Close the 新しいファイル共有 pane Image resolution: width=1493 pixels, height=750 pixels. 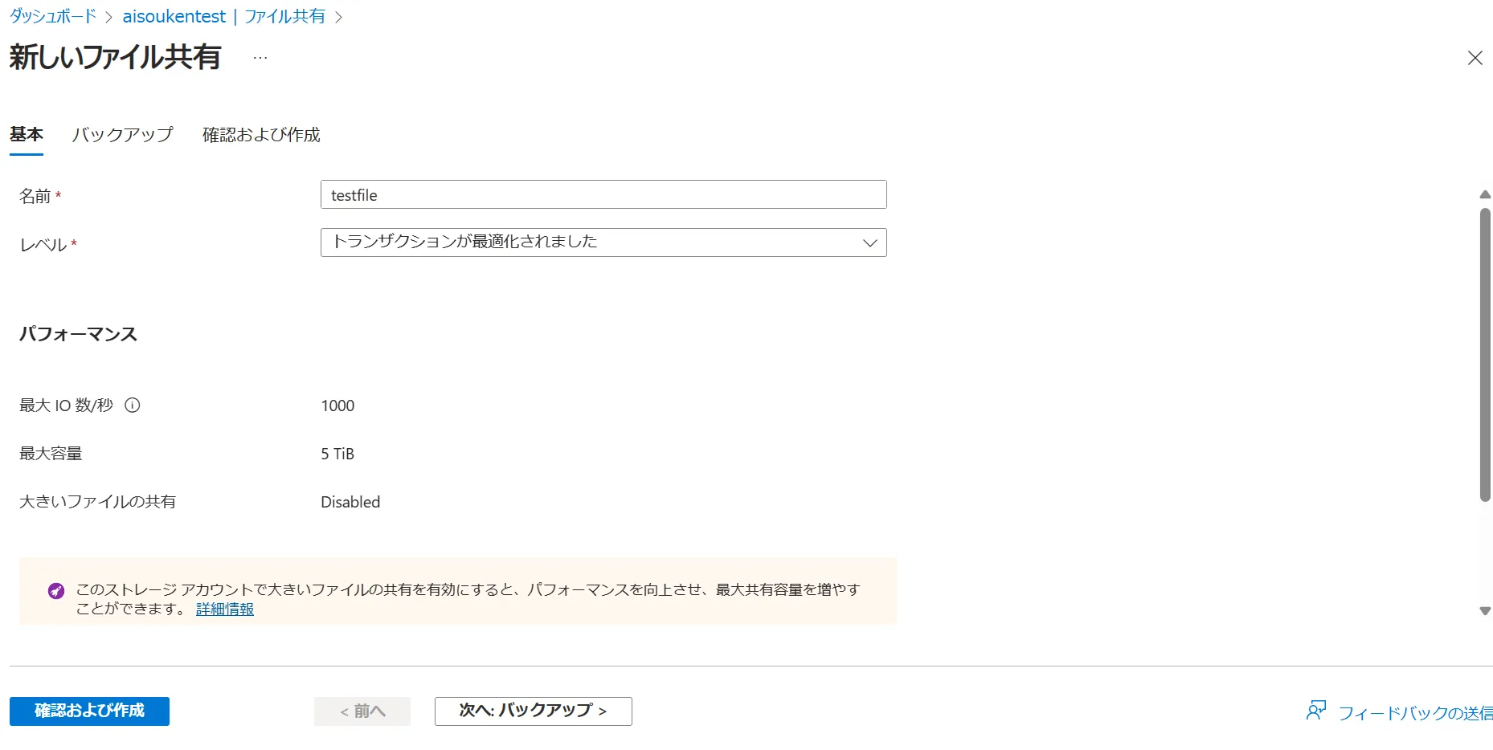point(1475,58)
